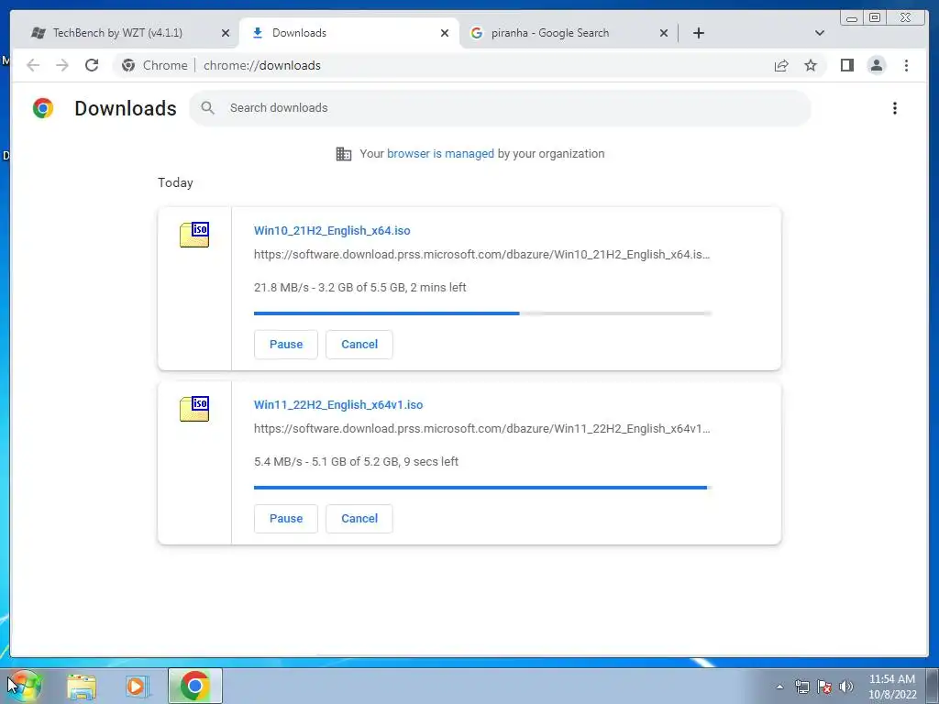Close the TechBench by WZT tab
Image resolution: width=939 pixels, height=704 pixels.
click(x=226, y=33)
